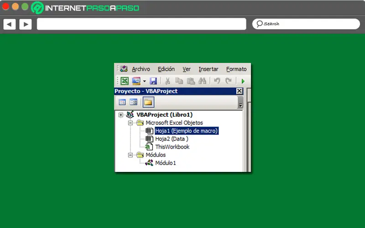Expand the VBAProject (Libro1) plus box
This screenshot has width=365, height=228.
tap(120, 115)
